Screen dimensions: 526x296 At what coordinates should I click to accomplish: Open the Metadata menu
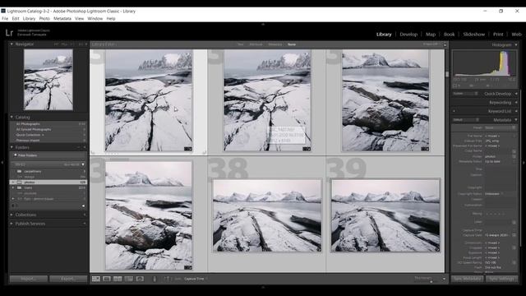[62, 18]
